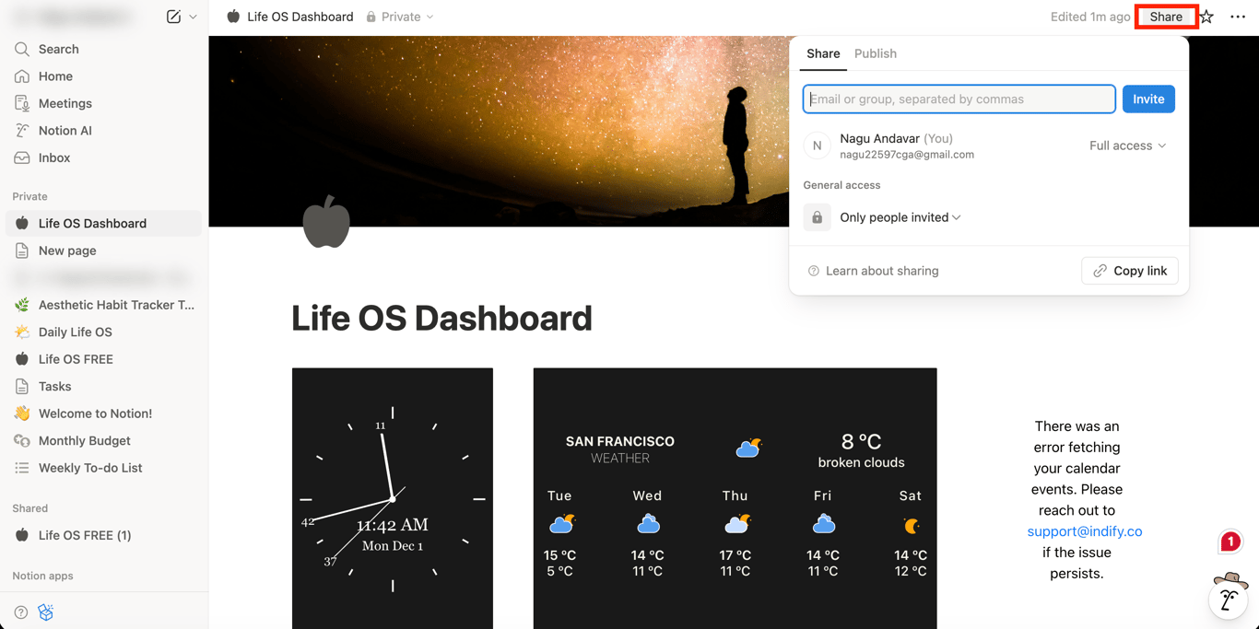1259x629 pixels.
Task: Open the Only people invited dropdown
Action: pyautogui.click(x=900, y=216)
